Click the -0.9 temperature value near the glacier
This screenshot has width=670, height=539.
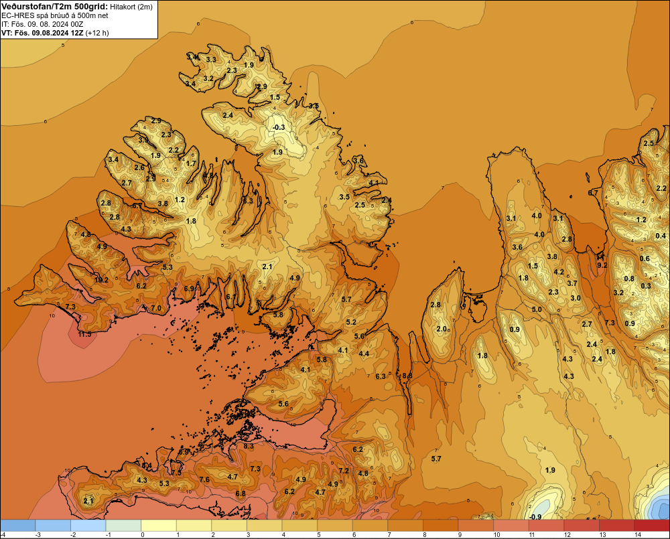point(535,517)
